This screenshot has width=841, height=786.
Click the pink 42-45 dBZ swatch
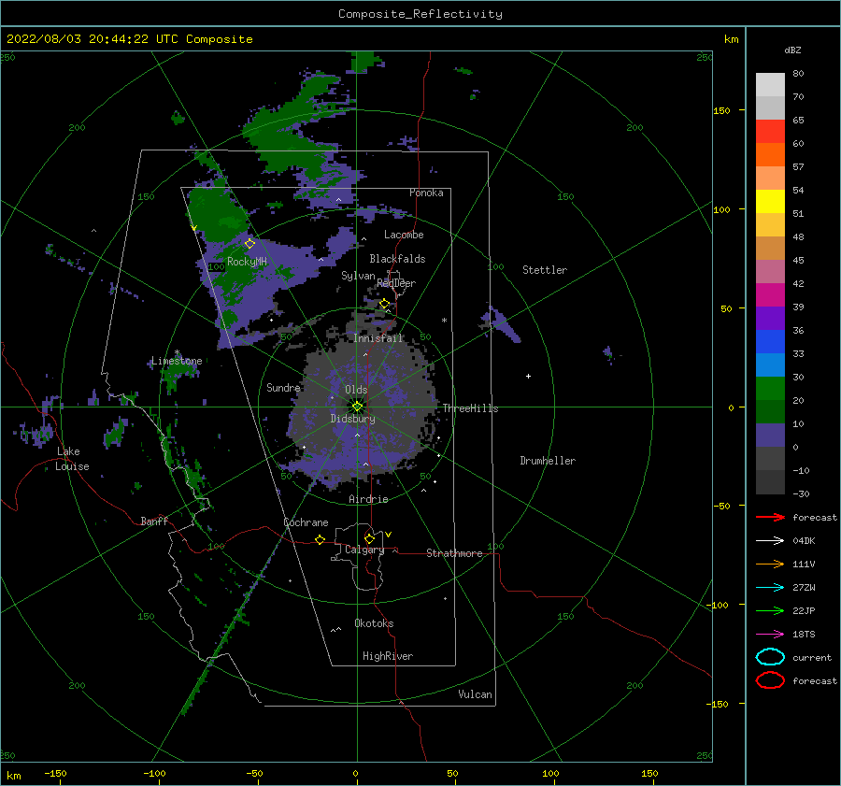[x=770, y=271]
